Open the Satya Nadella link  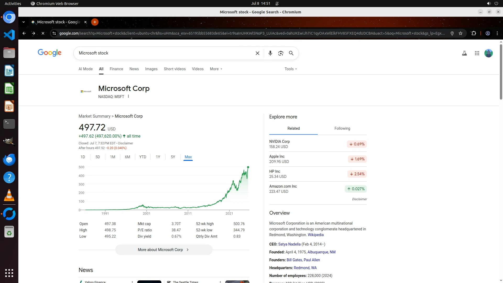tap(289, 244)
